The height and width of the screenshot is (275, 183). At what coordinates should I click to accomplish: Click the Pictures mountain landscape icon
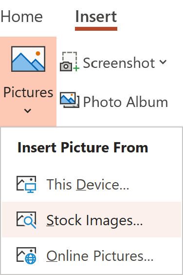[x=28, y=59]
